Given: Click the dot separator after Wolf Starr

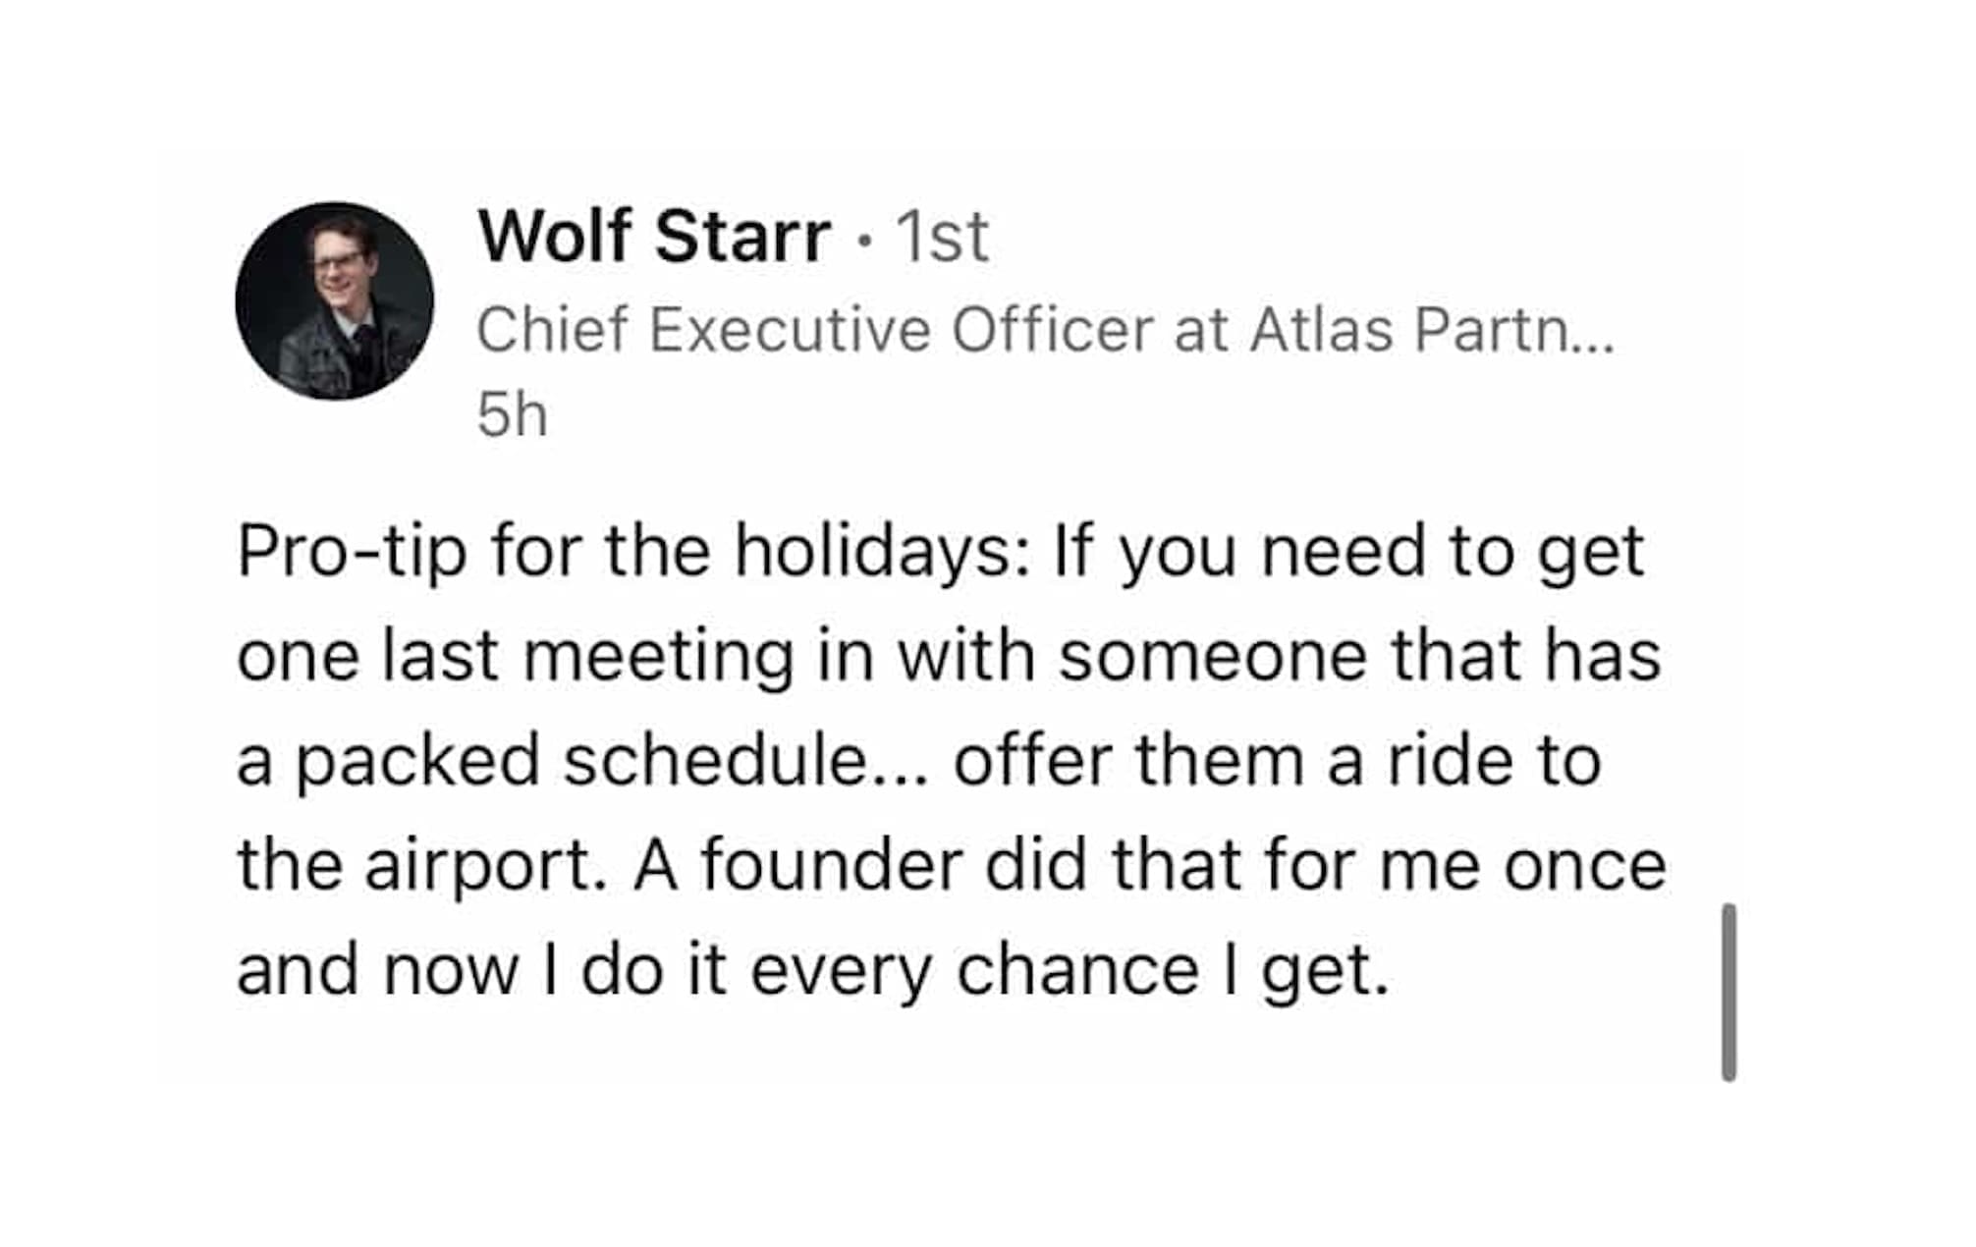Looking at the screenshot, I should coord(863,239).
